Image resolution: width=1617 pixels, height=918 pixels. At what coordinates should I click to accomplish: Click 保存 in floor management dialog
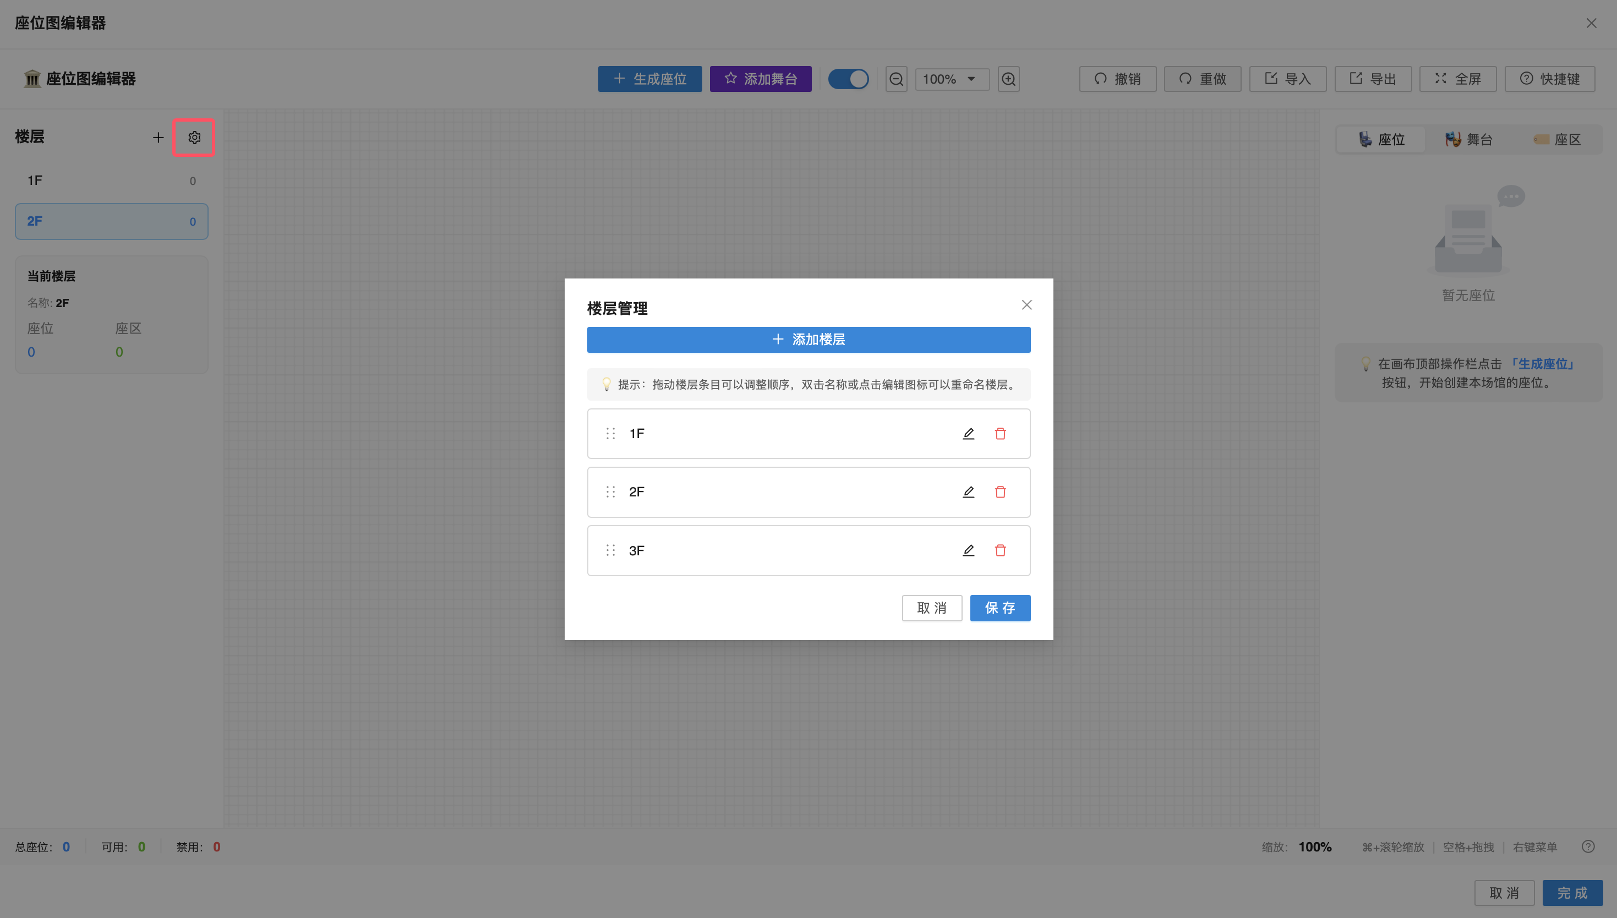coord(999,608)
